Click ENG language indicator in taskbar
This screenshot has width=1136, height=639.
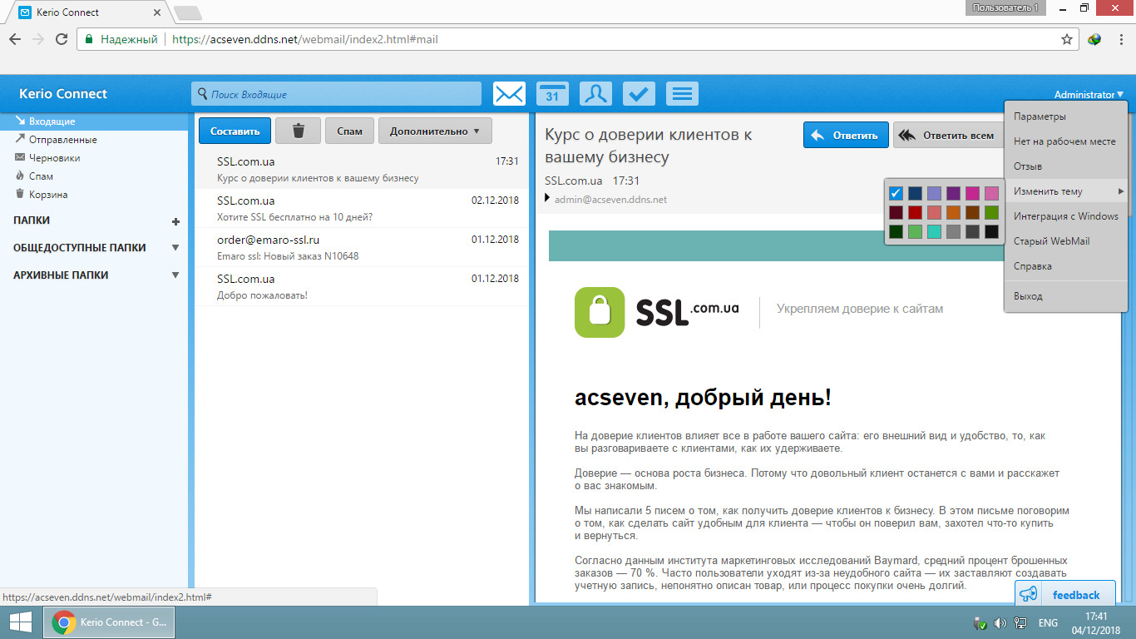(1049, 623)
